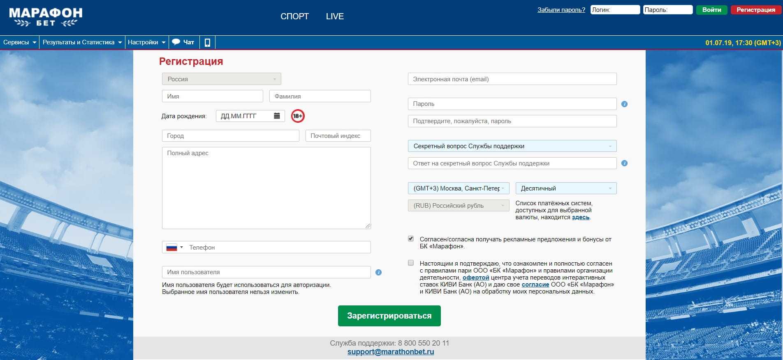Open the time zone dropdown
The width and height of the screenshot is (783, 360).
point(459,188)
